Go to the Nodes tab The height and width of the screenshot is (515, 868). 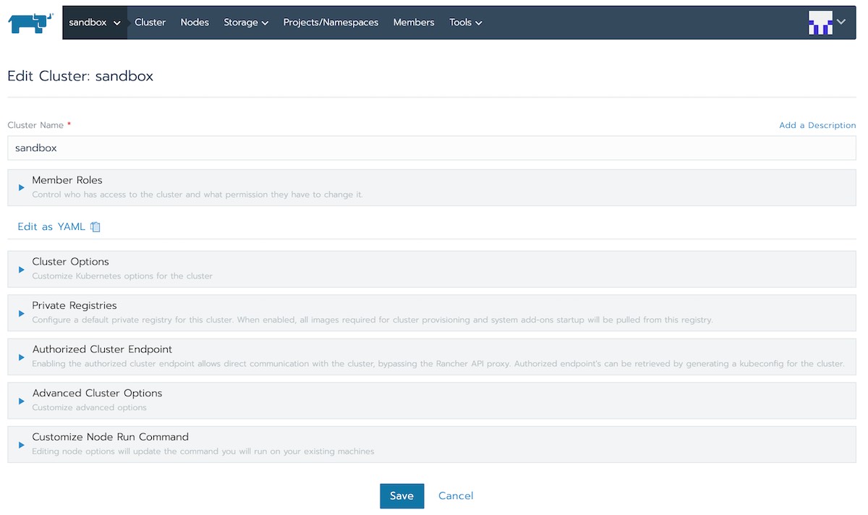(195, 22)
